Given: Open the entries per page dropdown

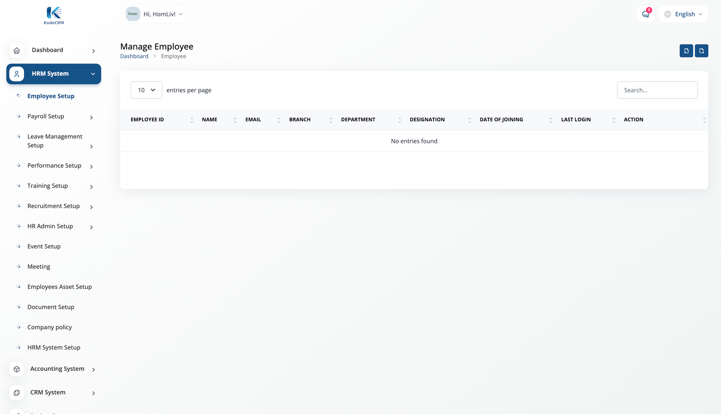Looking at the screenshot, I should coord(146,90).
